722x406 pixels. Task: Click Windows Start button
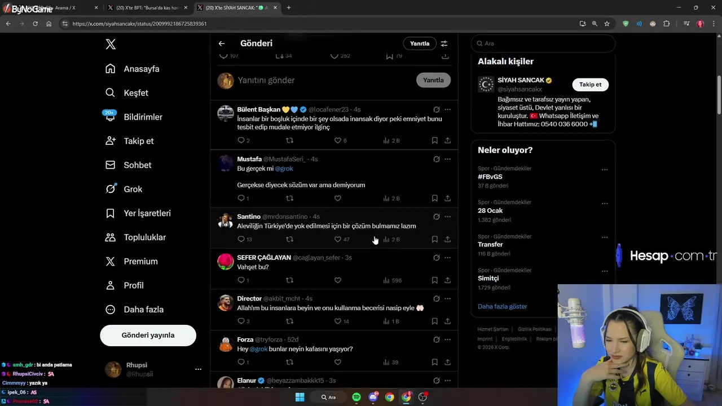tap(300, 397)
